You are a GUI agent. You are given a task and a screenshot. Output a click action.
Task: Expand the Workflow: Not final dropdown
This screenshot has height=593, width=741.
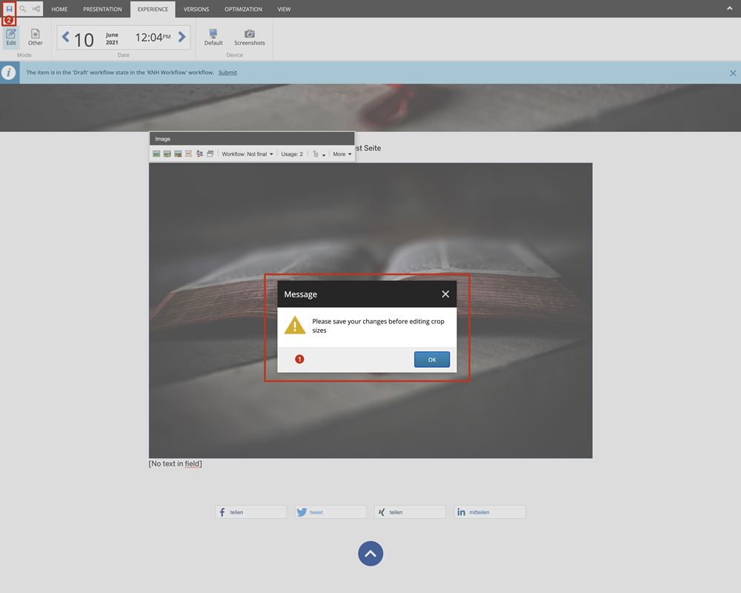247,154
